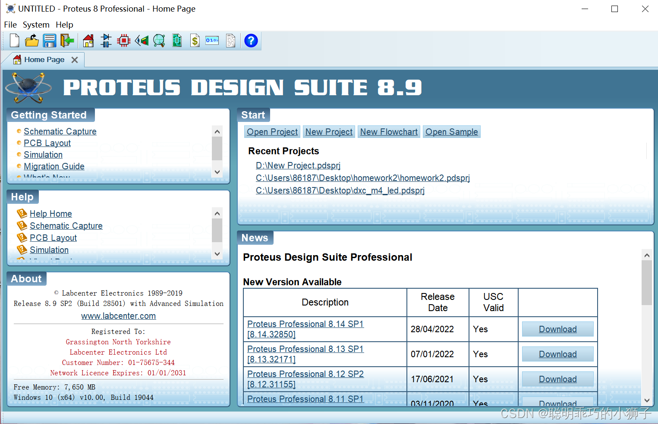
Task: Open recent project homework2.pdsprj
Action: [363, 178]
